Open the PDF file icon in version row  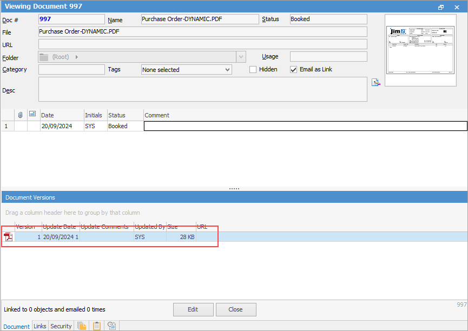click(8, 237)
